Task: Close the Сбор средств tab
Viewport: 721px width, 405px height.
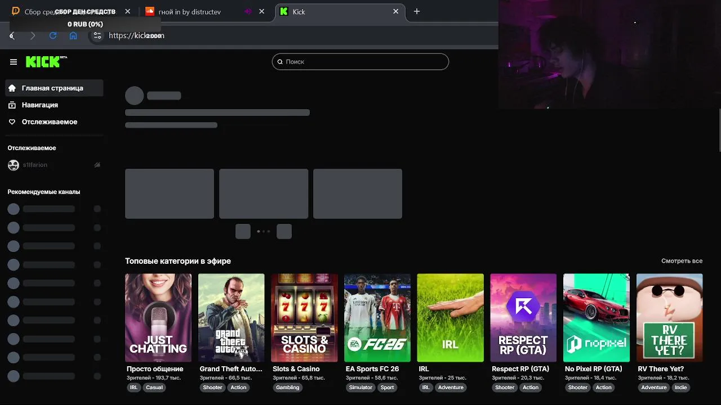Action: (x=128, y=11)
